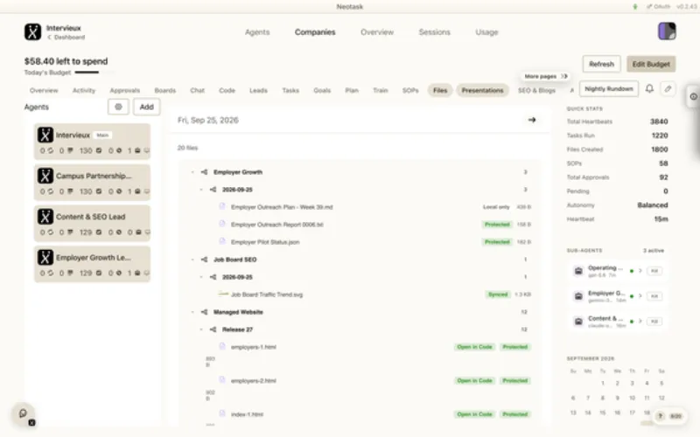
Task: Collapse the 2026-09-25 subfolder under Job Board SEO
Action: coord(201,277)
